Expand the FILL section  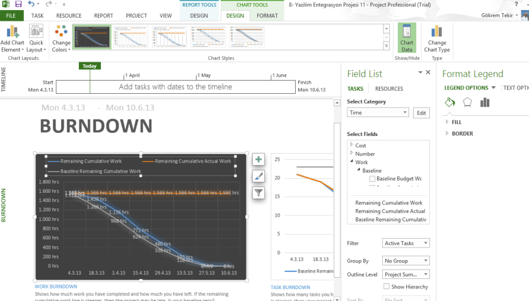coord(448,122)
